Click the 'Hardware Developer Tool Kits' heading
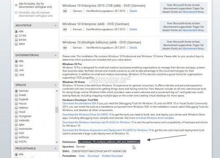Image resolution: width=220 pixels, height=158 pixels. tap(80, 100)
